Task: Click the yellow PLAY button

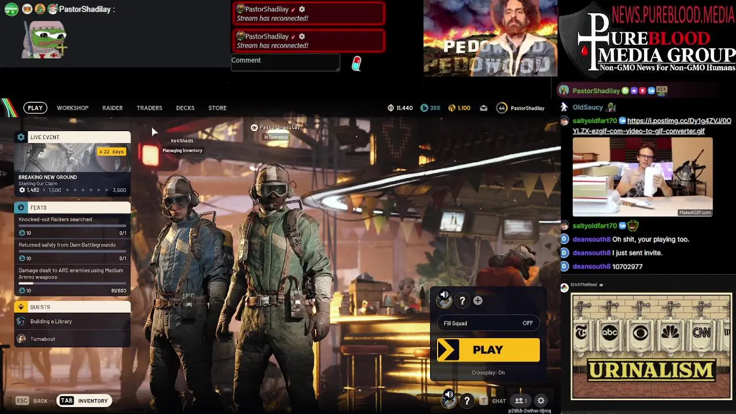Action: 488,350
